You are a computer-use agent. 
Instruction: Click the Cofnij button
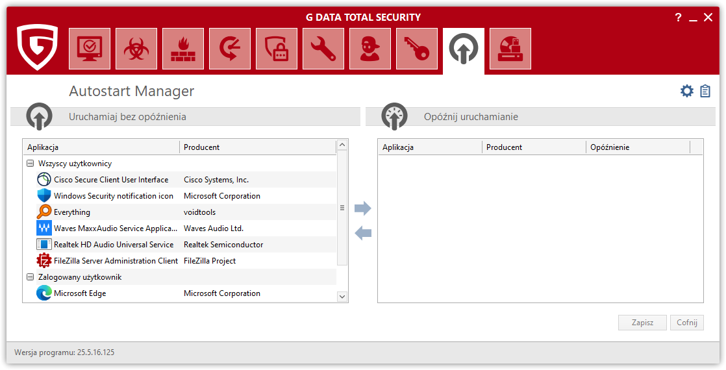click(x=686, y=323)
